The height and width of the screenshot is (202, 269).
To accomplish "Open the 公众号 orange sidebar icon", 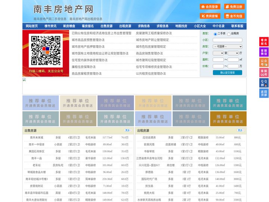I will [x=264, y=62].
